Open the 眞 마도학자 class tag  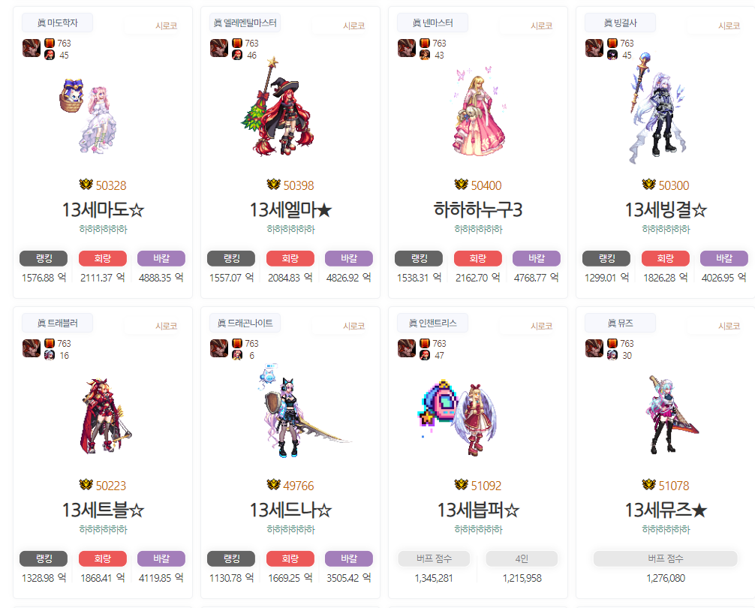[x=57, y=23]
